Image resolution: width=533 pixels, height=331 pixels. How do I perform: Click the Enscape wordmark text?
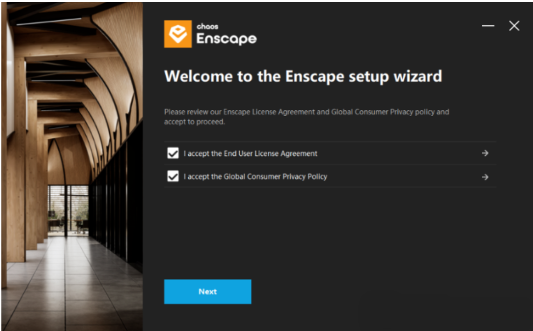[226, 39]
